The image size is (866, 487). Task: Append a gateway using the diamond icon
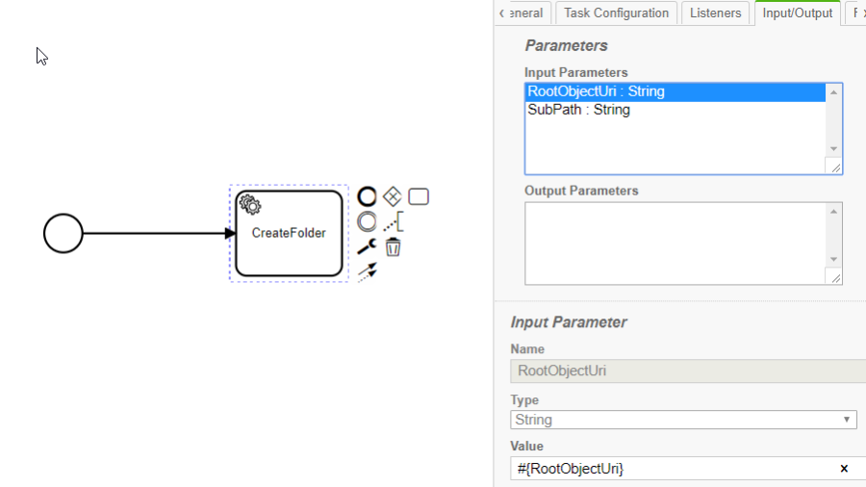coord(392,196)
